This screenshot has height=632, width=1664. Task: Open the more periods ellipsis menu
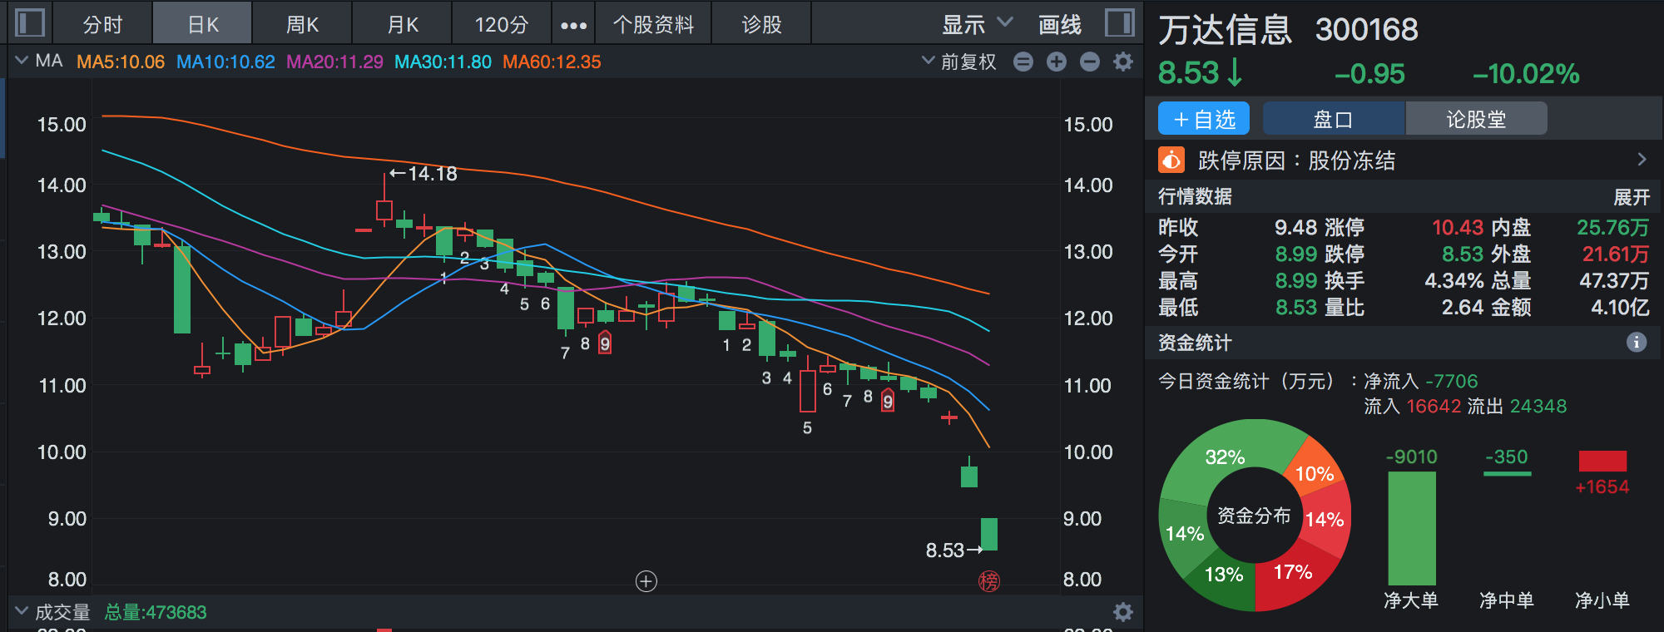click(573, 25)
